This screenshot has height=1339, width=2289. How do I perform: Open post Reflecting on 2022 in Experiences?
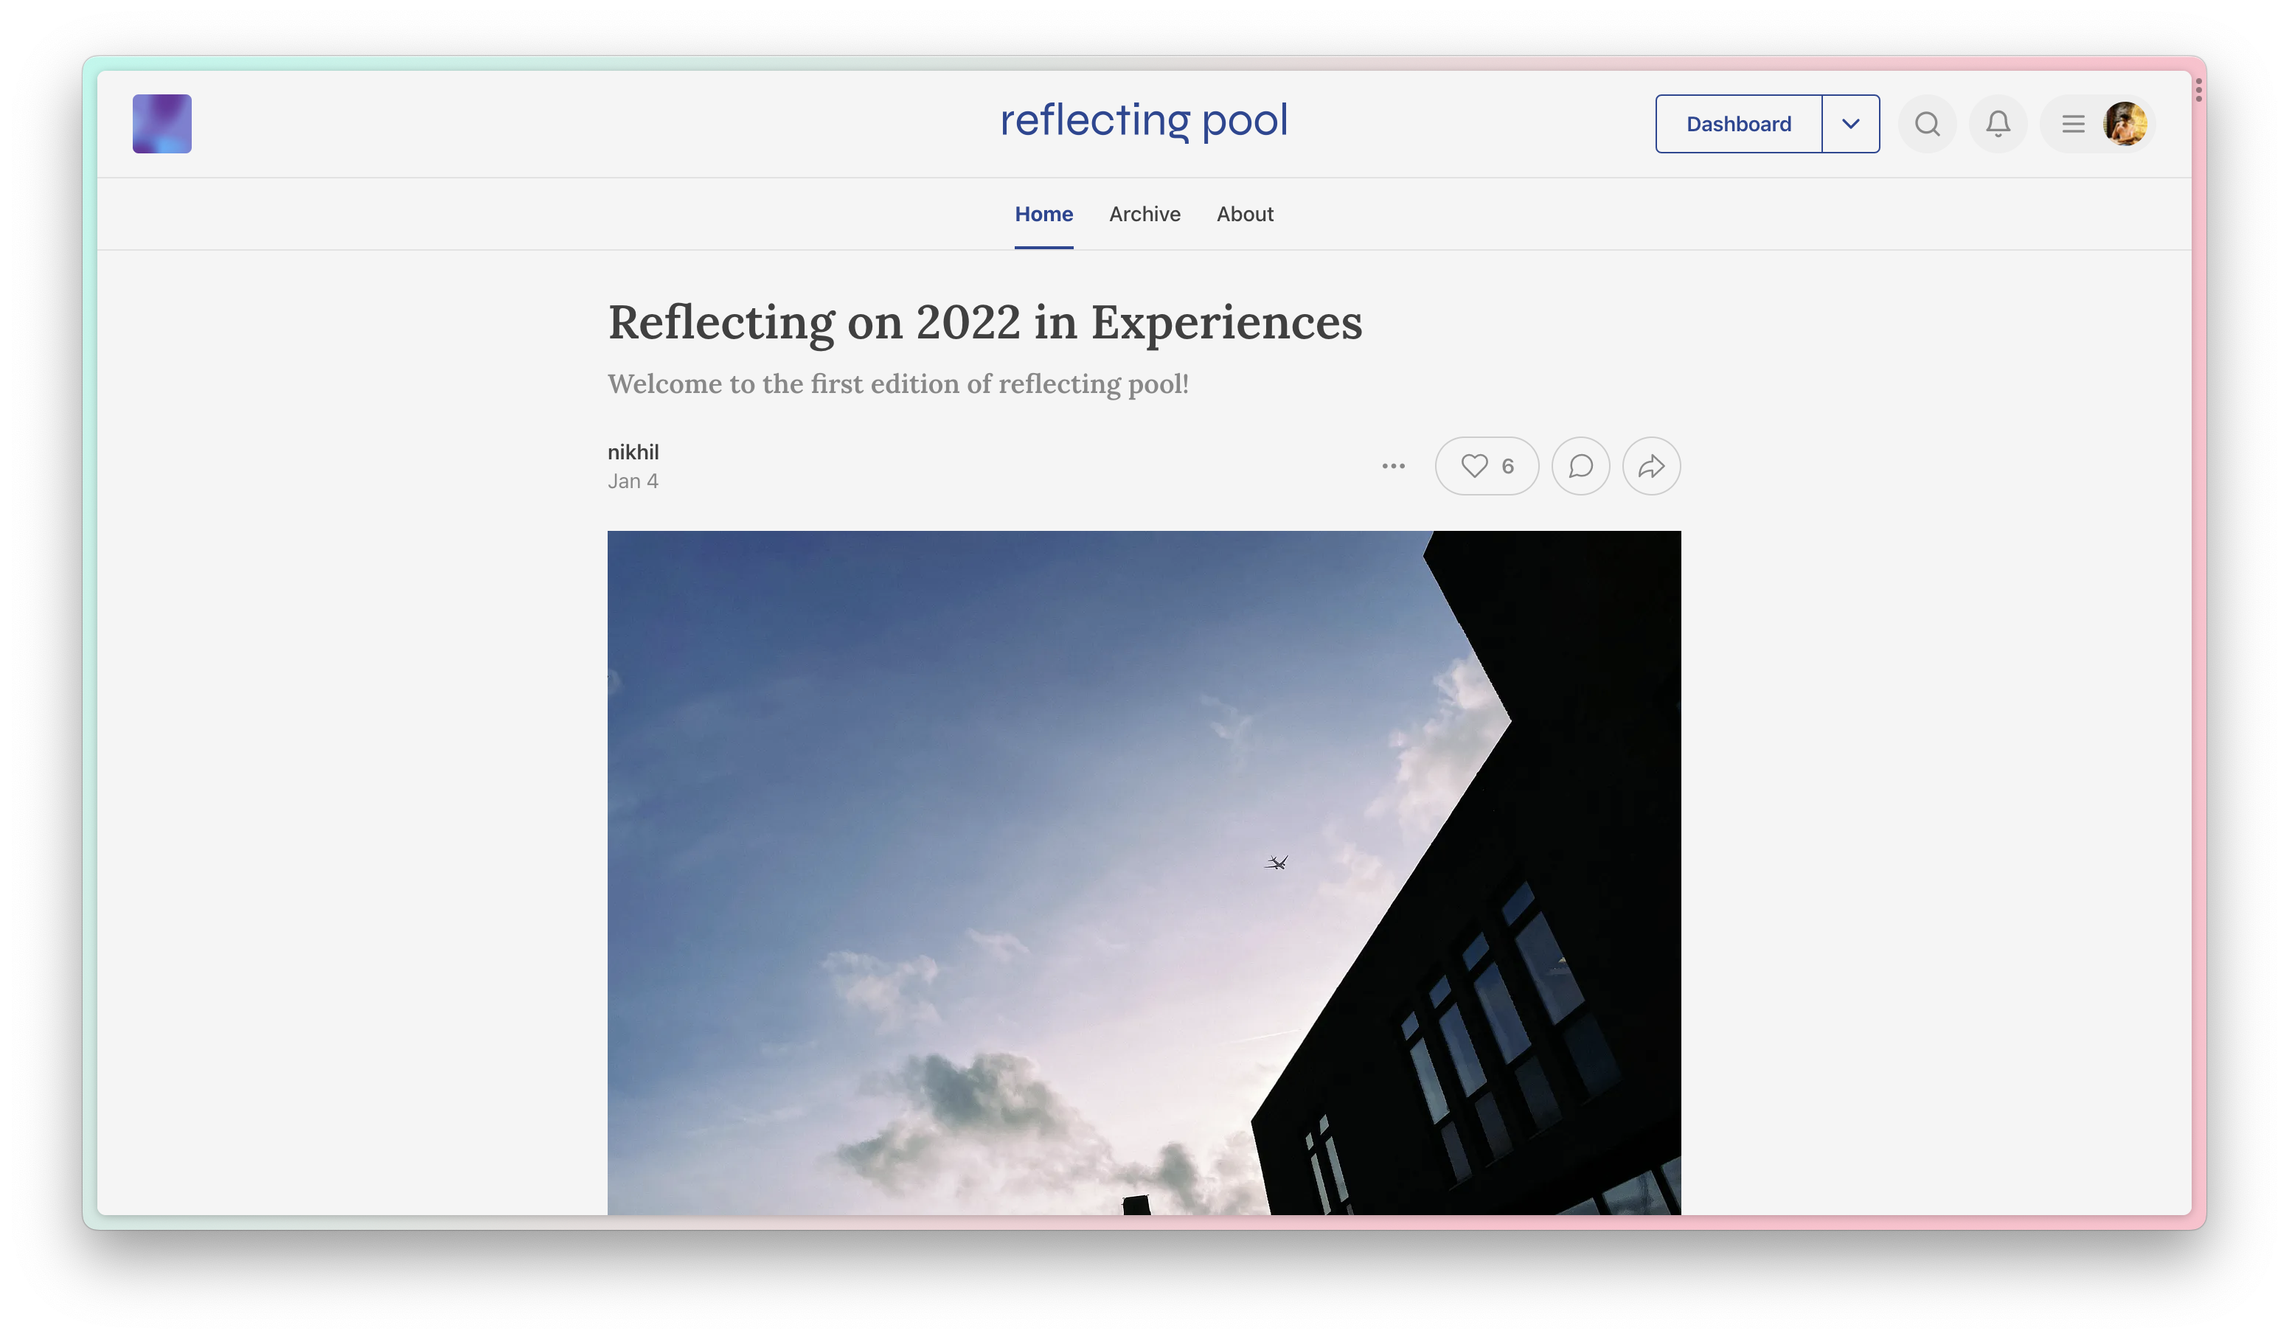[984, 322]
